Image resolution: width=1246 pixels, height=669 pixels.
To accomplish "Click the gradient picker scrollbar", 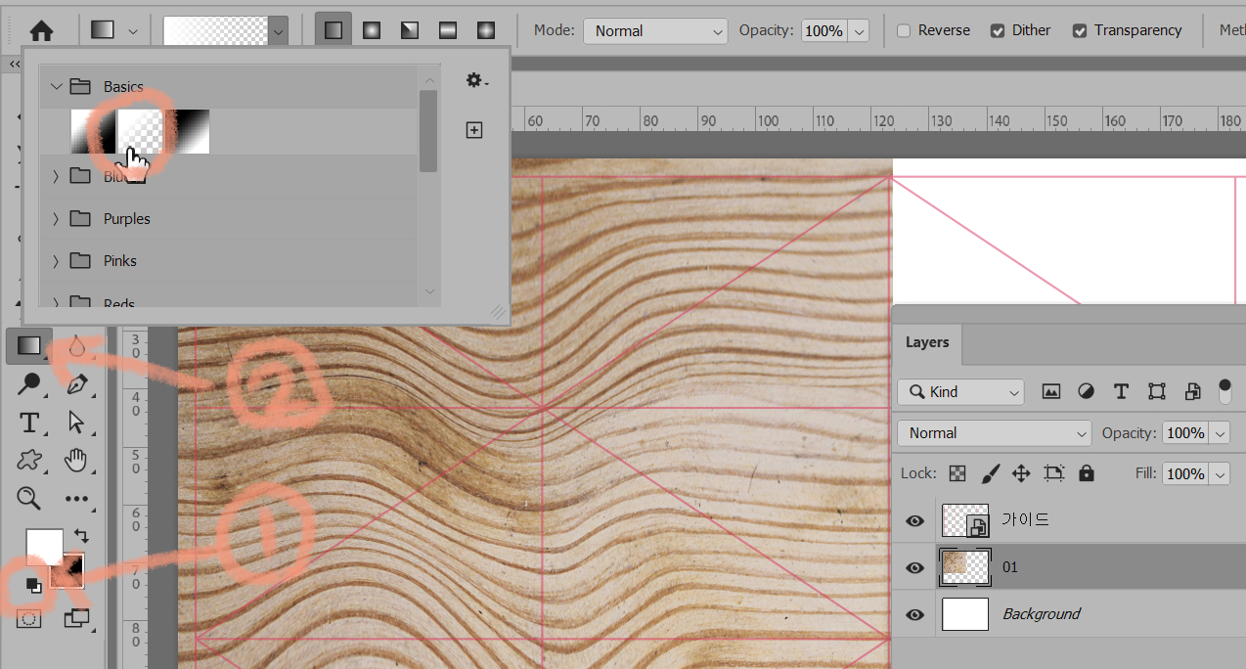I will [428, 131].
